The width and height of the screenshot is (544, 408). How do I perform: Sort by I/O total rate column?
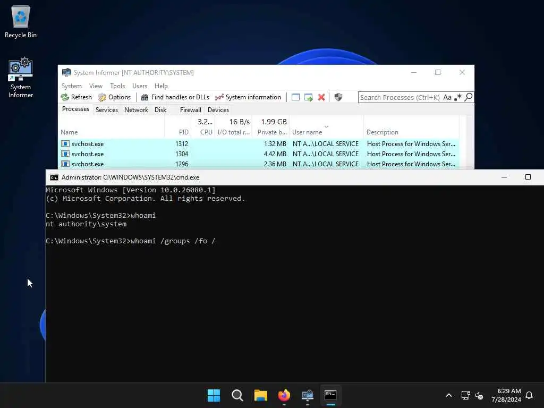pos(233,126)
